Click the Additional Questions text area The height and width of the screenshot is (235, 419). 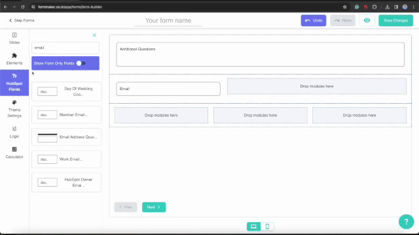point(261,54)
